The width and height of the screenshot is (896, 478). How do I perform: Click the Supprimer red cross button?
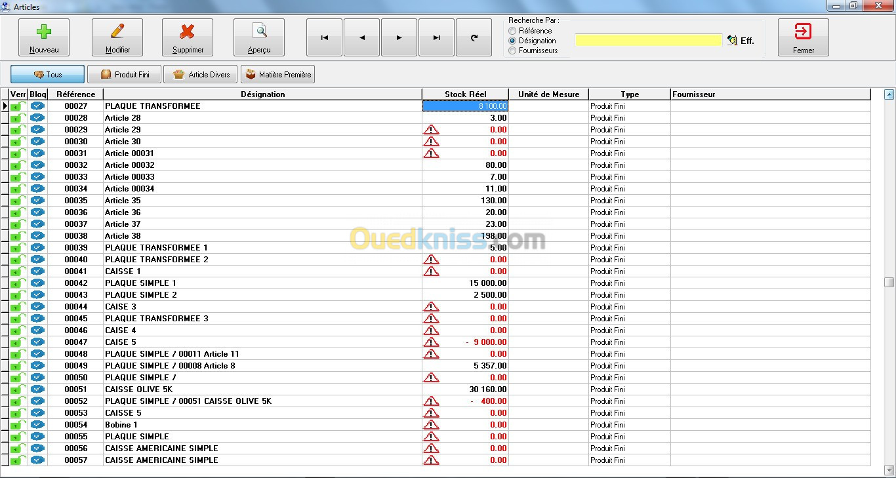(188, 37)
